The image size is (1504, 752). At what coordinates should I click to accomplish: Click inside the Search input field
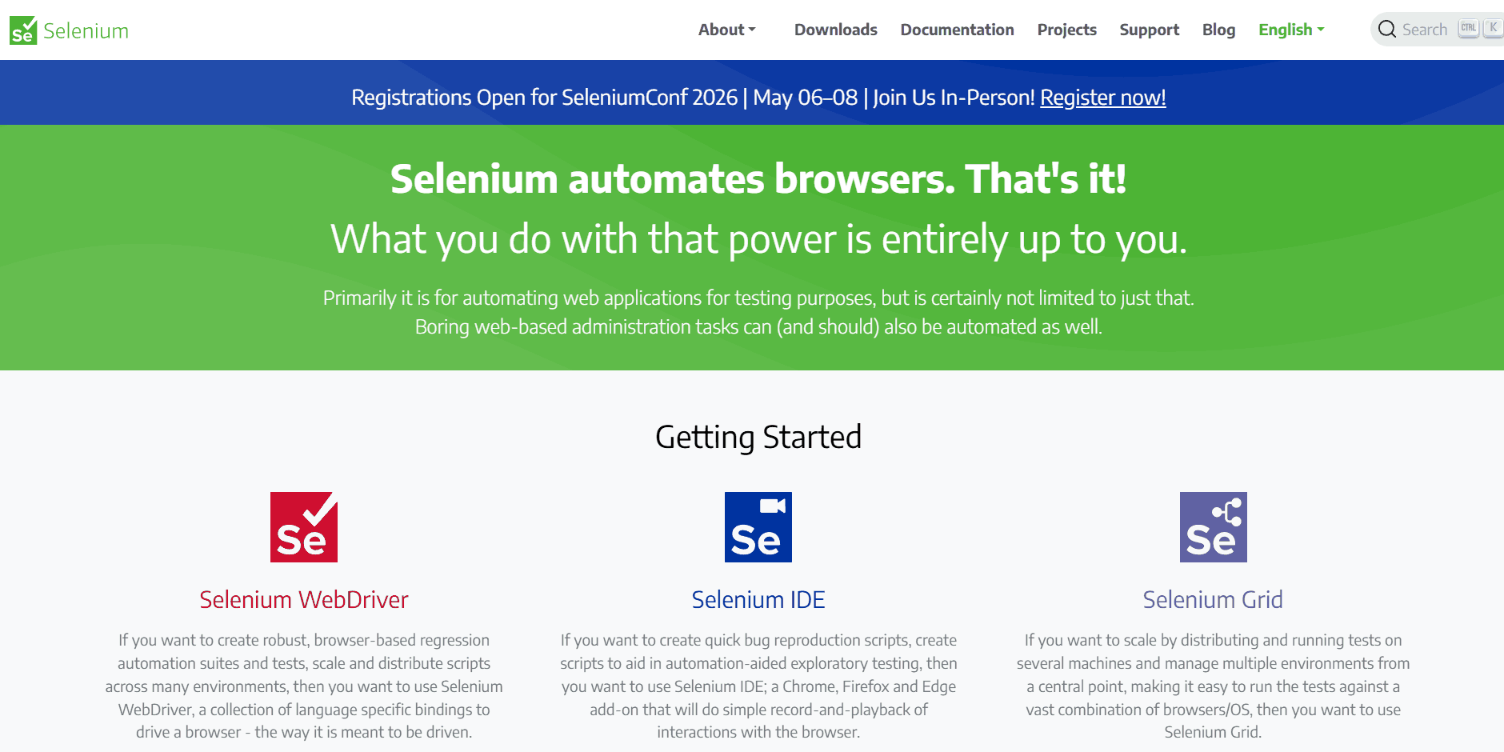[x=1424, y=29]
